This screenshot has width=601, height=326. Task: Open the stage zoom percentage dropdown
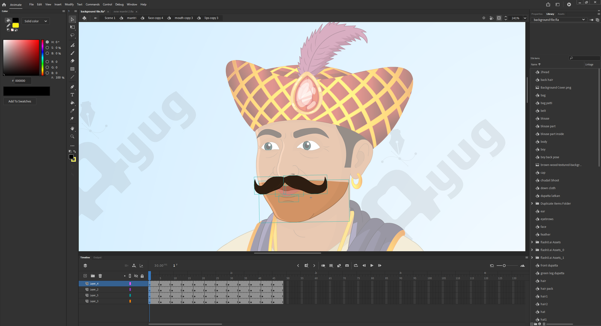(x=525, y=18)
